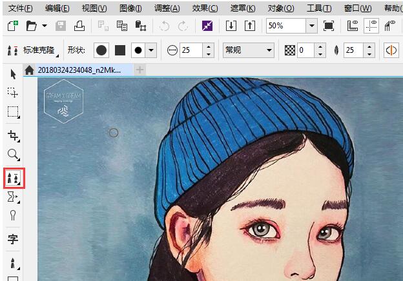
Task: Click the Import down-arrow icon
Action: click(231, 26)
